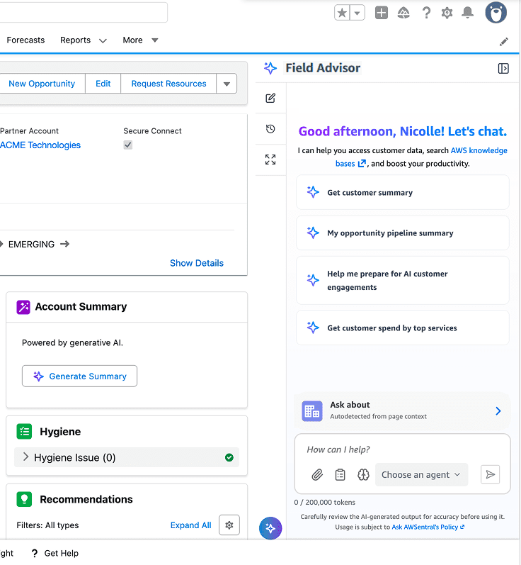Expand the Hygiene Issue (0) row
Viewport: 521px width, 565px height.
point(126,457)
